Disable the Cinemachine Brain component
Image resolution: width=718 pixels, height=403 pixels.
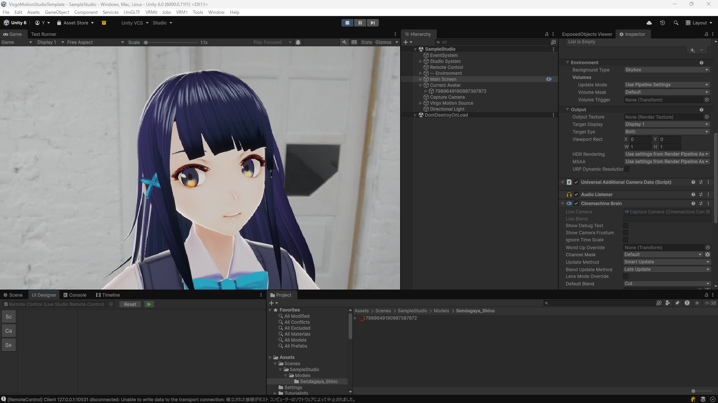576,203
